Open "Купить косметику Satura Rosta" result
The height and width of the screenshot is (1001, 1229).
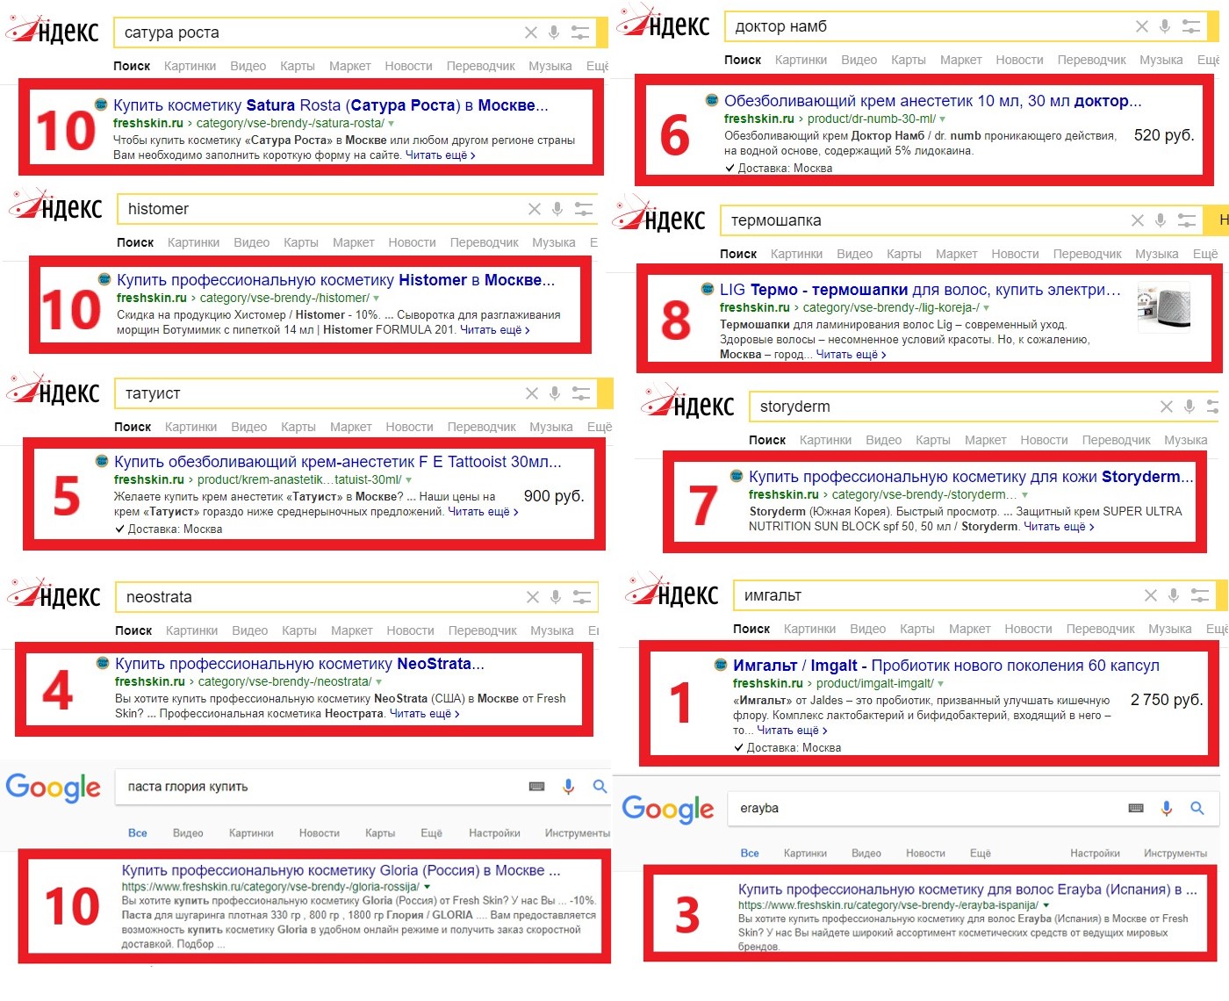click(331, 105)
